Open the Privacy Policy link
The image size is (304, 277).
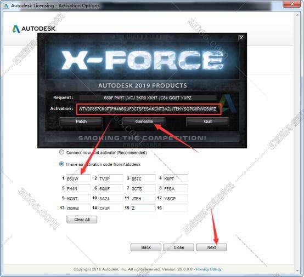pyautogui.click(x=209, y=269)
